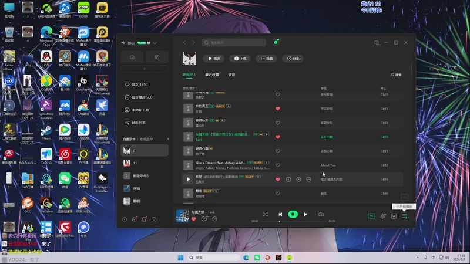Image resolution: width=470 pixels, height=264 pixels.
Task: Open 本地和下载 menu item
Action: [145, 110]
